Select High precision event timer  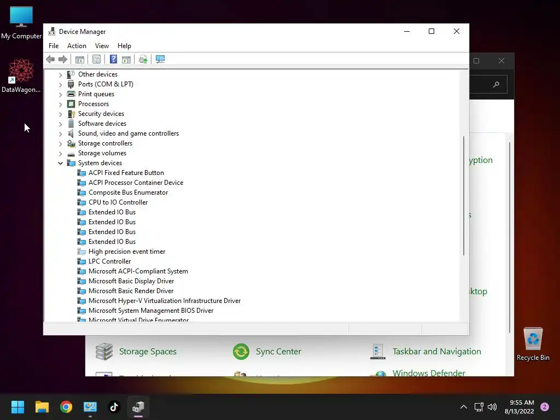coord(127,252)
